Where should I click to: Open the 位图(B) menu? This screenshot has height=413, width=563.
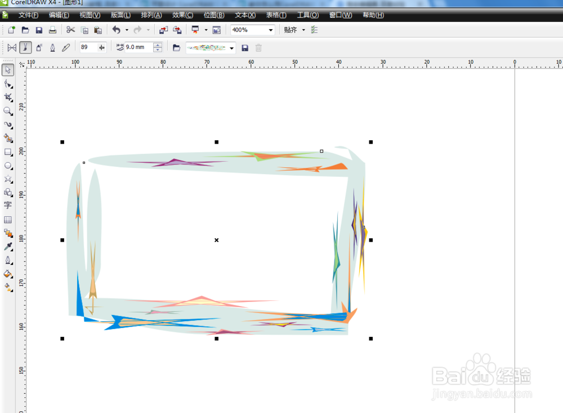coord(214,15)
